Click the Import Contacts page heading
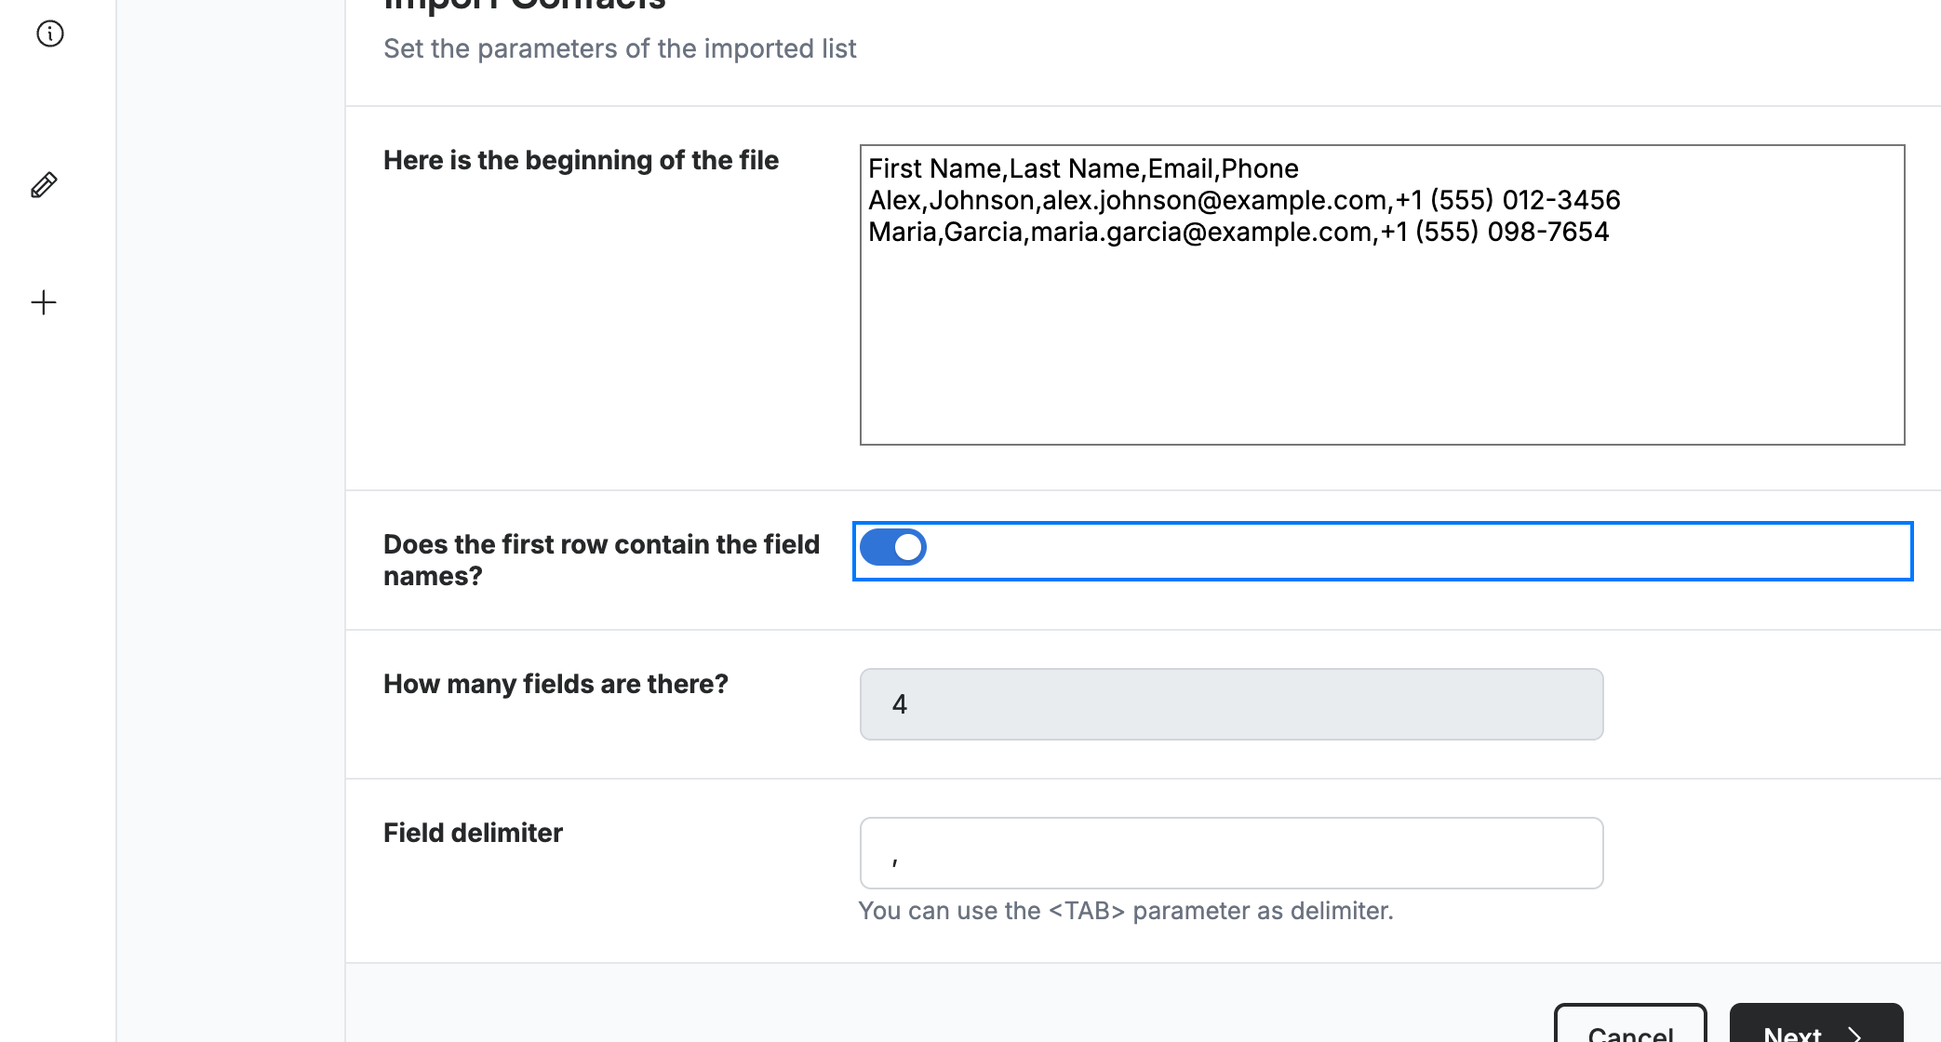This screenshot has width=1941, height=1042. click(x=524, y=5)
